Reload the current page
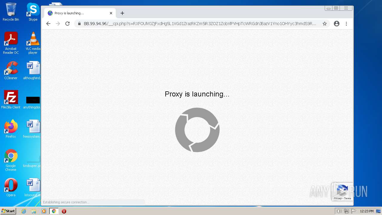 (67, 24)
